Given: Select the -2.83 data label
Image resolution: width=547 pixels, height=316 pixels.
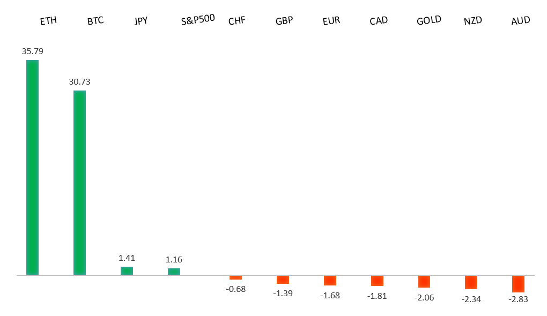Looking at the screenshot, I should [x=518, y=300].
